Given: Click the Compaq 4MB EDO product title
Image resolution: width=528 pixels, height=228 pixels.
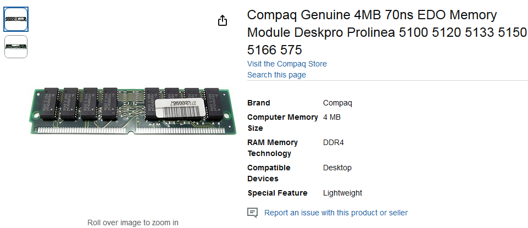Looking at the screenshot, I should (x=387, y=32).
